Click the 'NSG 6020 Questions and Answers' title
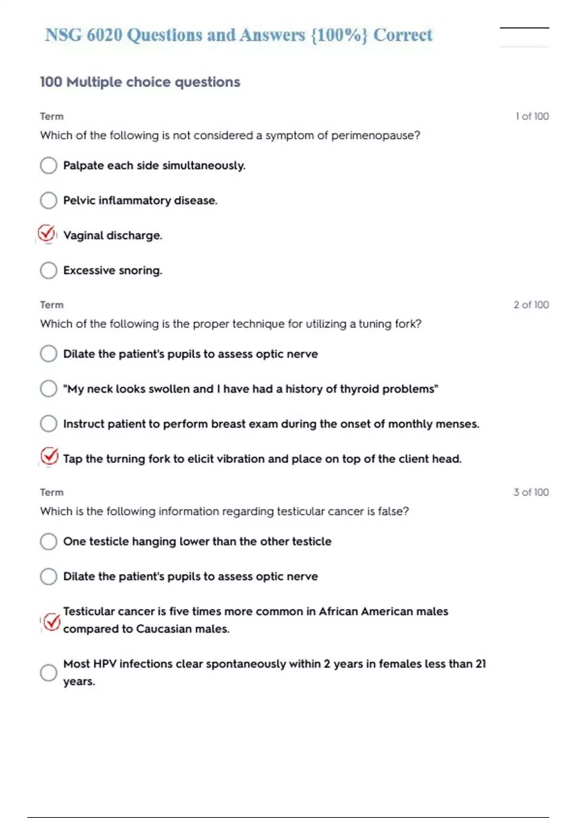 click(x=238, y=35)
